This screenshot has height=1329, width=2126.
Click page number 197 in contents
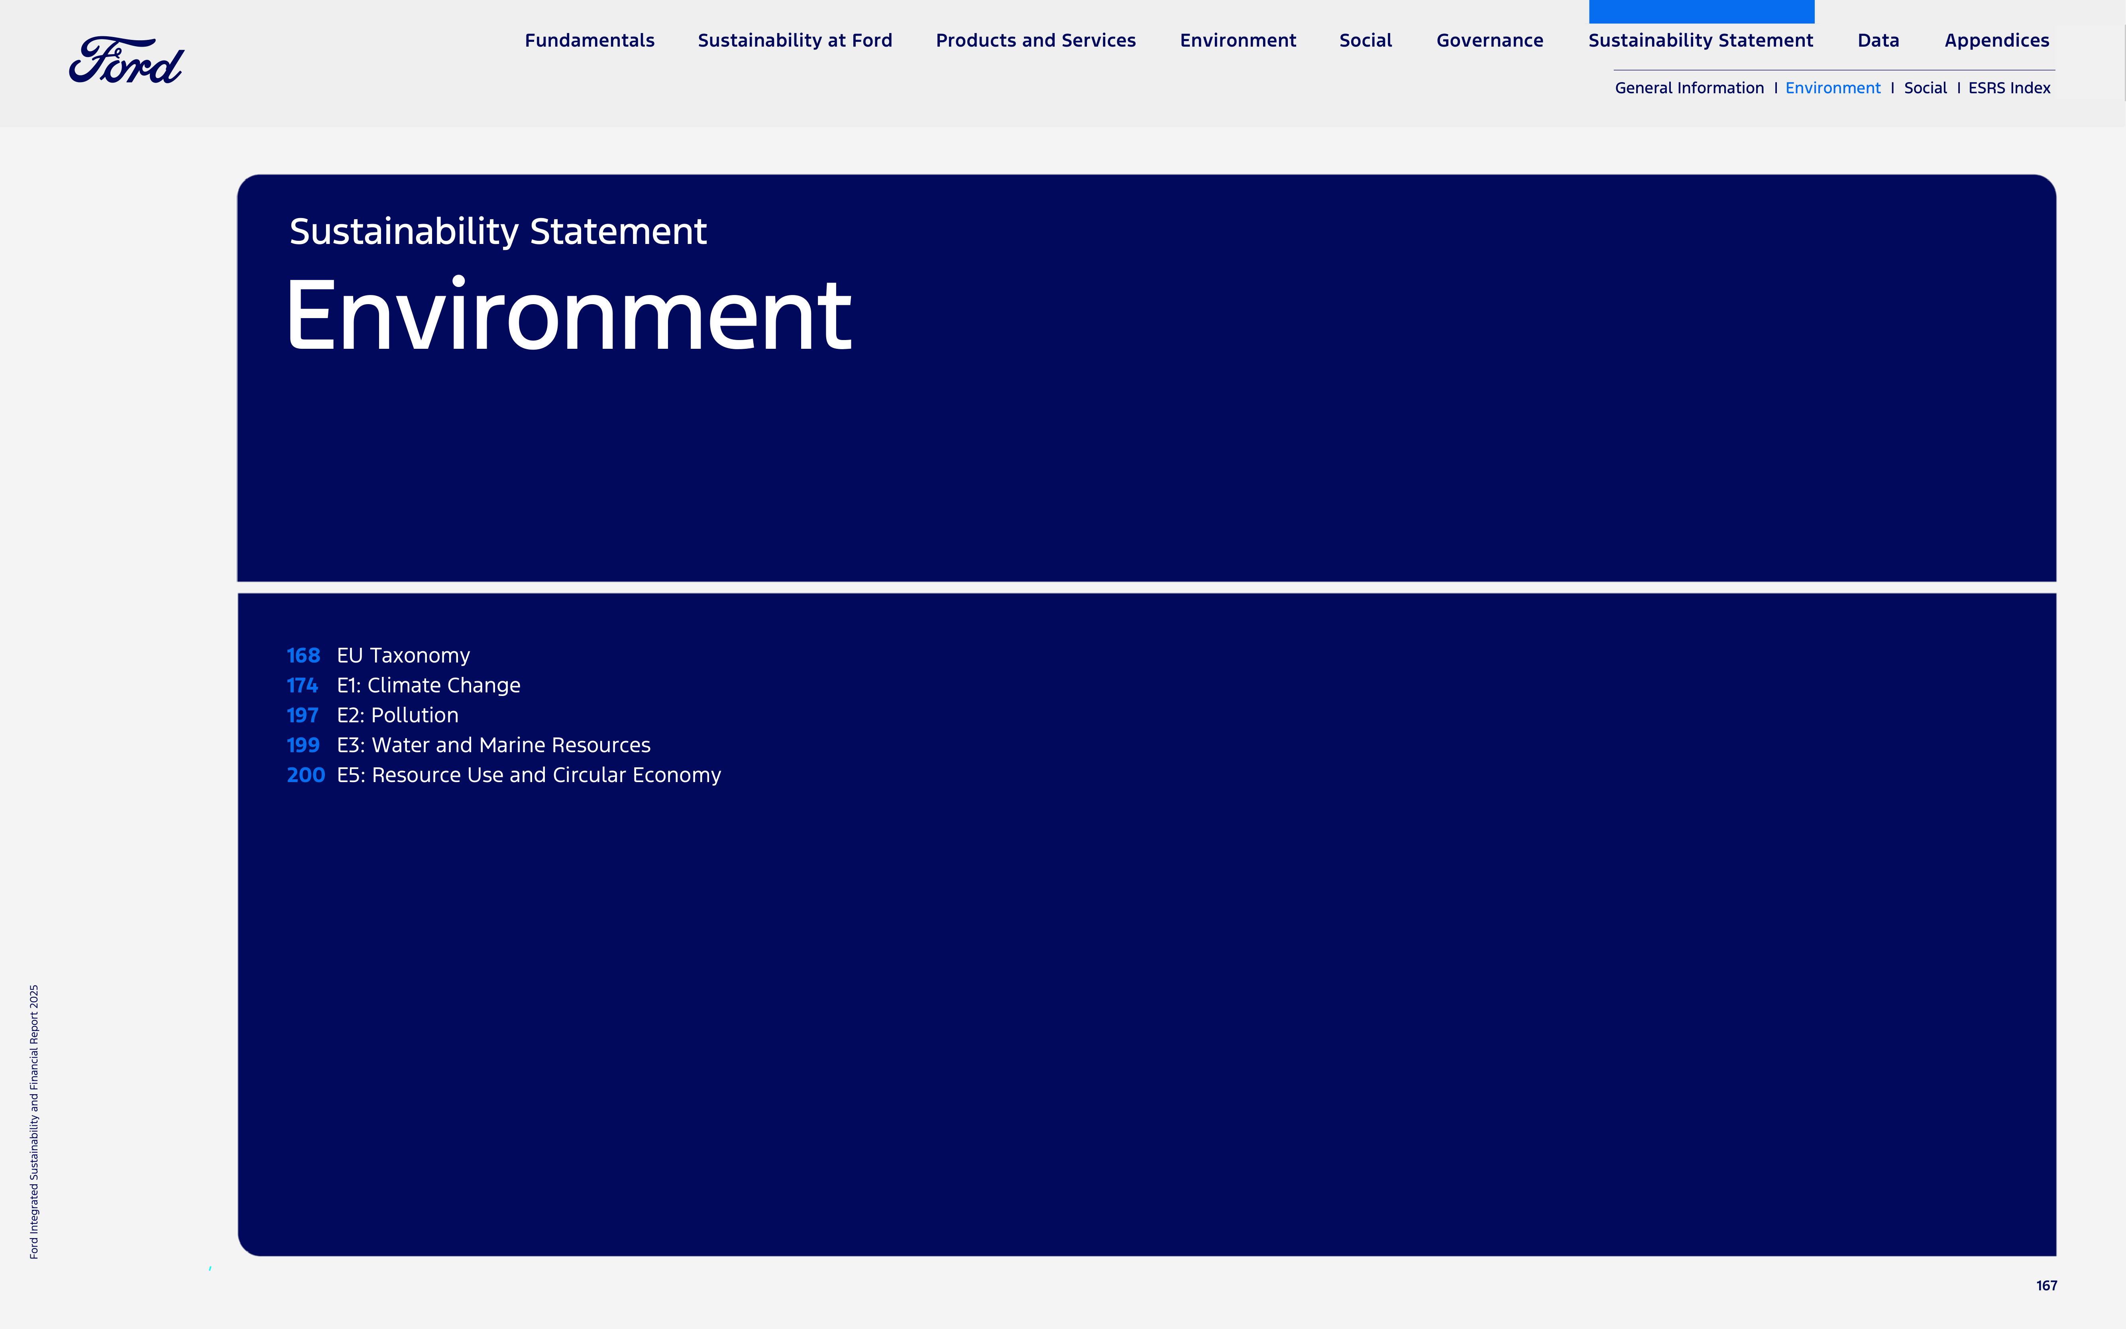303,716
